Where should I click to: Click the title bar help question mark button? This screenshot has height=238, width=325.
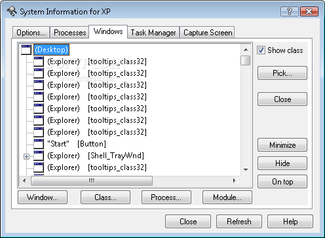click(289, 11)
